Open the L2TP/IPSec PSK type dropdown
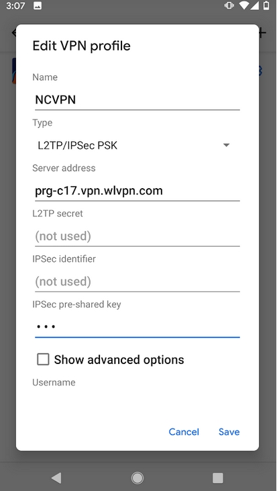This screenshot has width=277, height=491. (x=137, y=145)
